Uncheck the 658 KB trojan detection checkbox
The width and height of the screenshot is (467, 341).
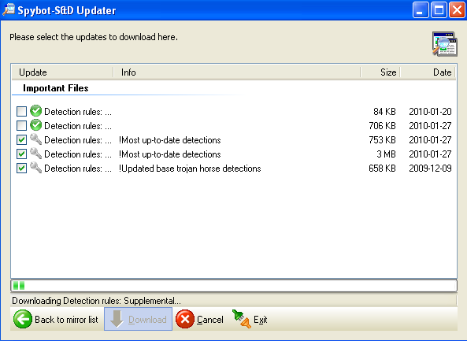click(x=21, y=169)
